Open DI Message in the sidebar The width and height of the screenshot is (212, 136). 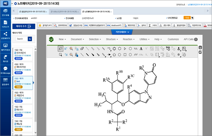click(5, 70)
